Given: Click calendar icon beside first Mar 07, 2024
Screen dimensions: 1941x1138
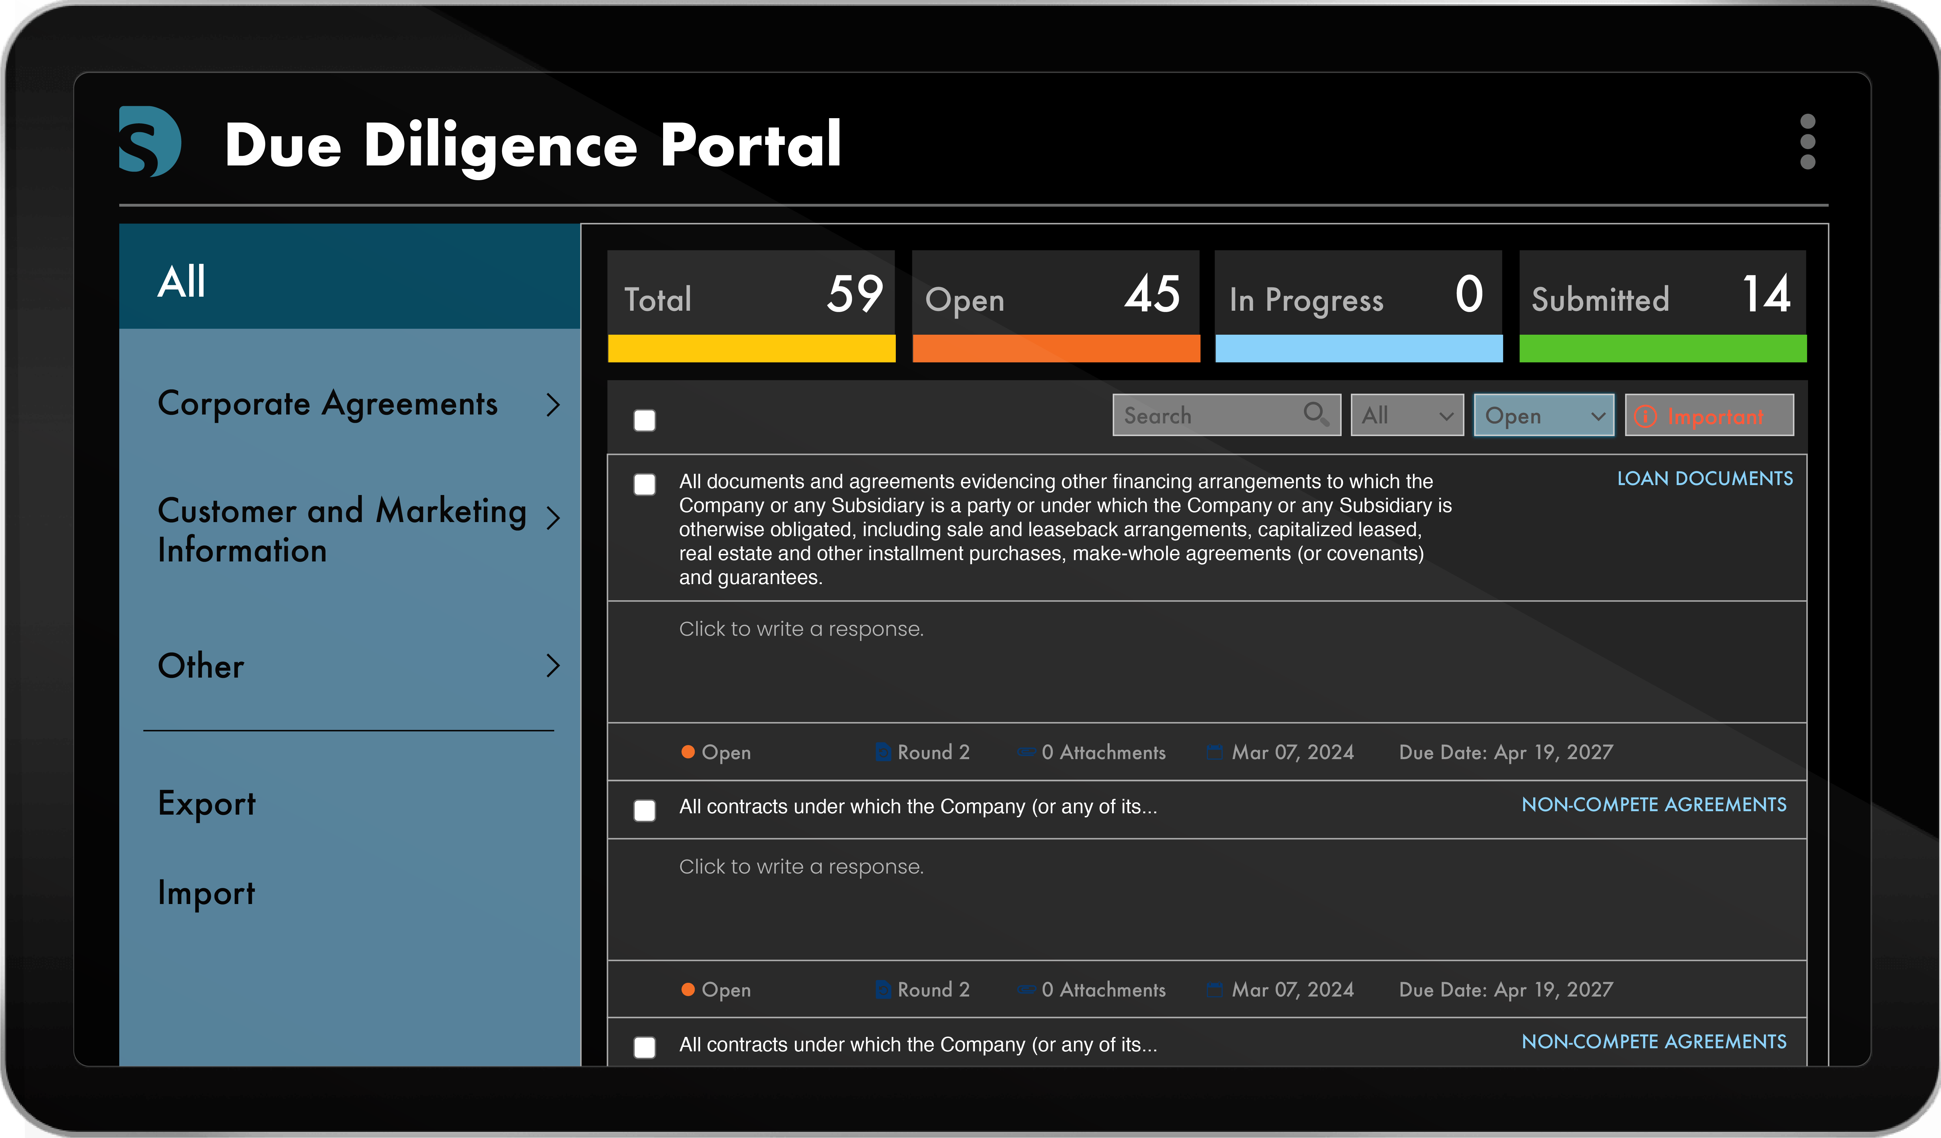Looking at the screenshot, I should coord(1214,752).
